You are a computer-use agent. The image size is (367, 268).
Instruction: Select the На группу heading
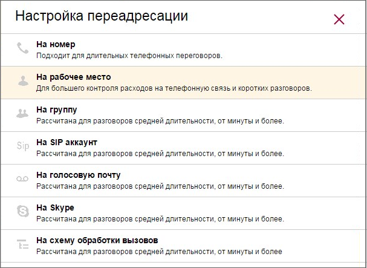tap(57, 110)
